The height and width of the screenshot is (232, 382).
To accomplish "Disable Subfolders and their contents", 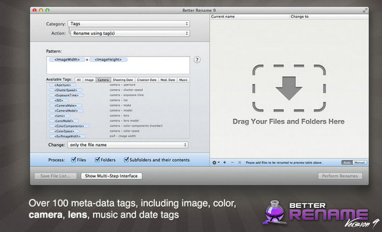I will click(126, 160).
